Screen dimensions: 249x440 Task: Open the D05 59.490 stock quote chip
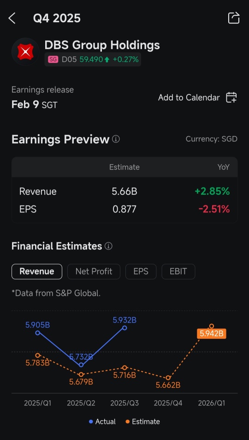(x=93, y=60)
